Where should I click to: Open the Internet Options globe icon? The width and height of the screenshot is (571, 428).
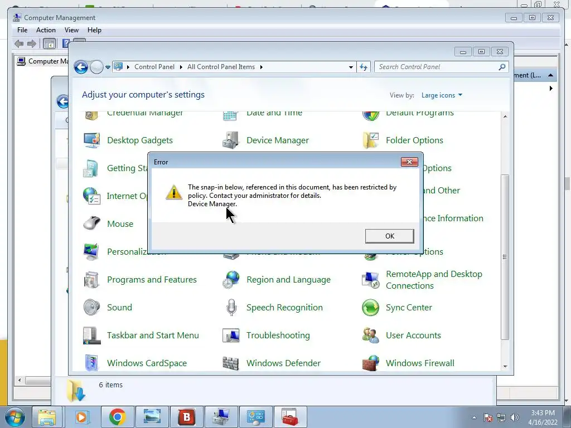coord(91,196)
